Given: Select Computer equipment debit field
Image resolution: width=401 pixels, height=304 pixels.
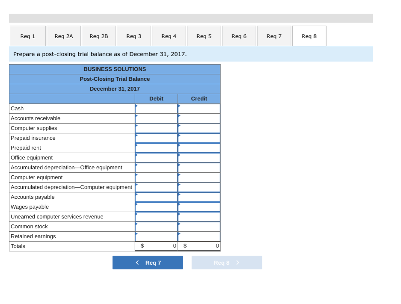Looking at the screenshot, I should point(156,177).
